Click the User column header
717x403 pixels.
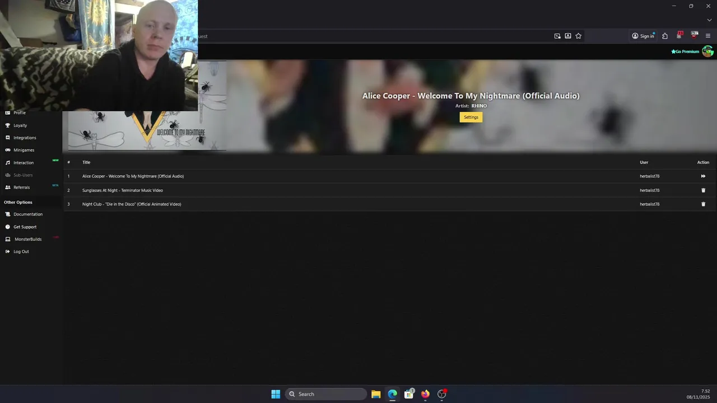[x=644, y=162]
